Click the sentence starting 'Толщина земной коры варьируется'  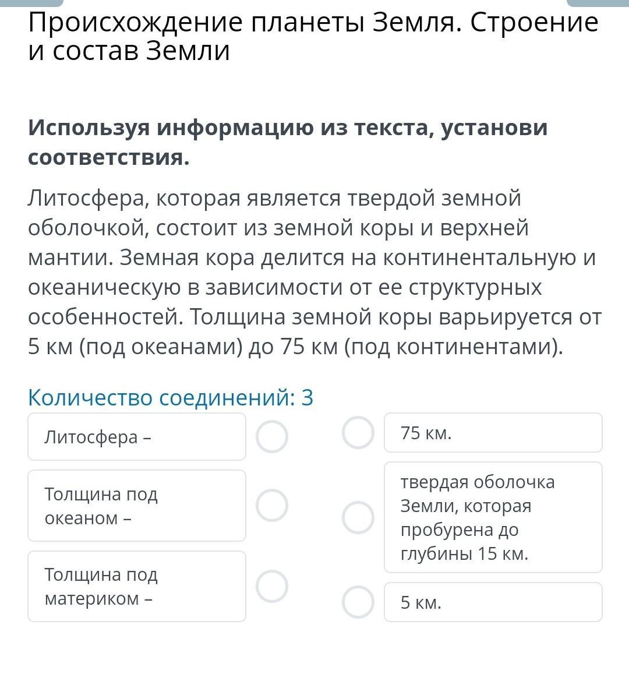point(396,317)
